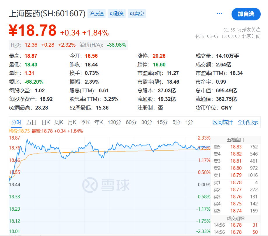Click the 股息率(TTM) value 3.25%
The image size is (268, 236).
point(111,99)
